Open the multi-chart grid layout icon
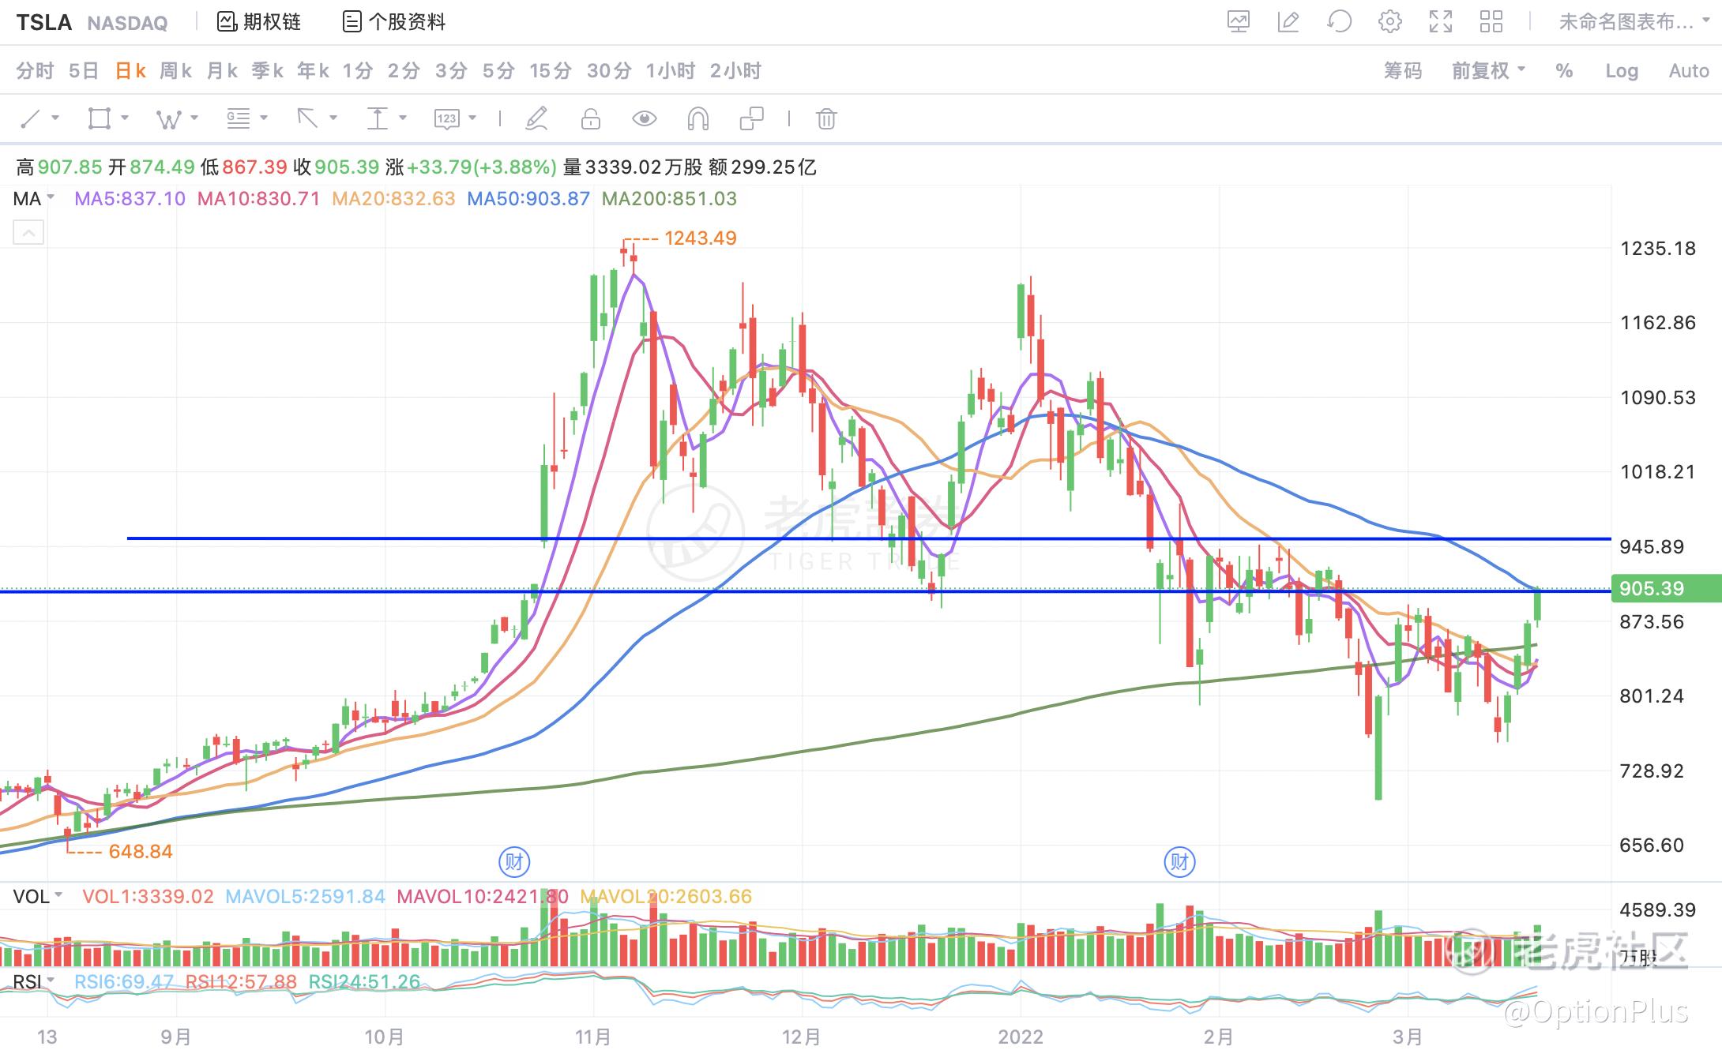The height and width of the screenshot is (1050, 1722). click(x=1491, y=21)
